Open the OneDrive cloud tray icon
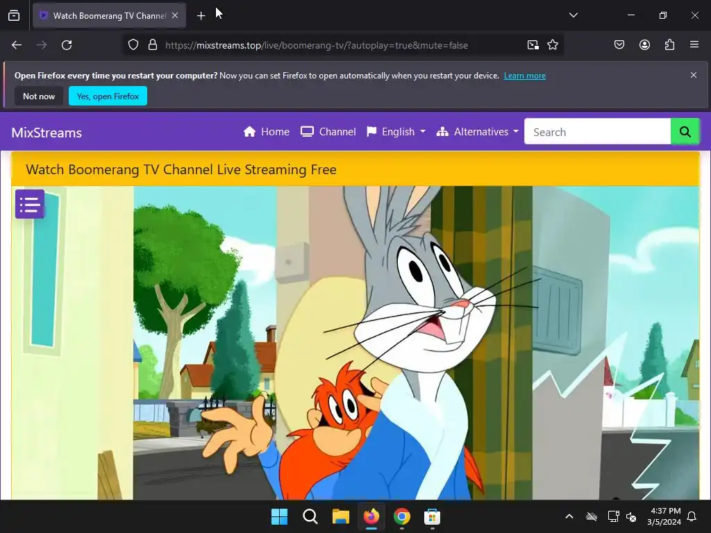711x533 pixels. coord(592,516)
